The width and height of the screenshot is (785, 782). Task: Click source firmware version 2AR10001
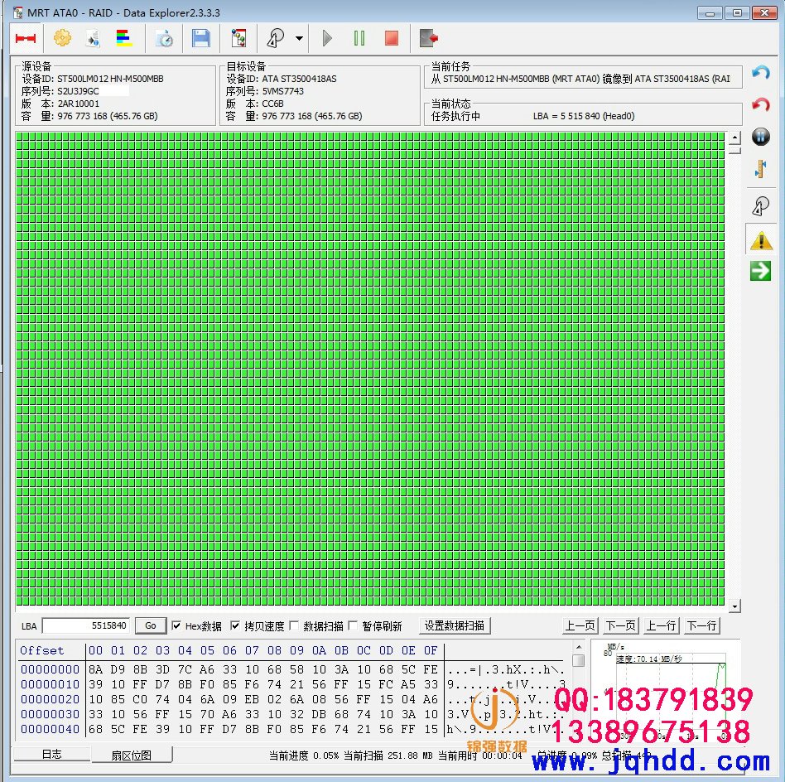pyautogui.click(x=79, y=104)
